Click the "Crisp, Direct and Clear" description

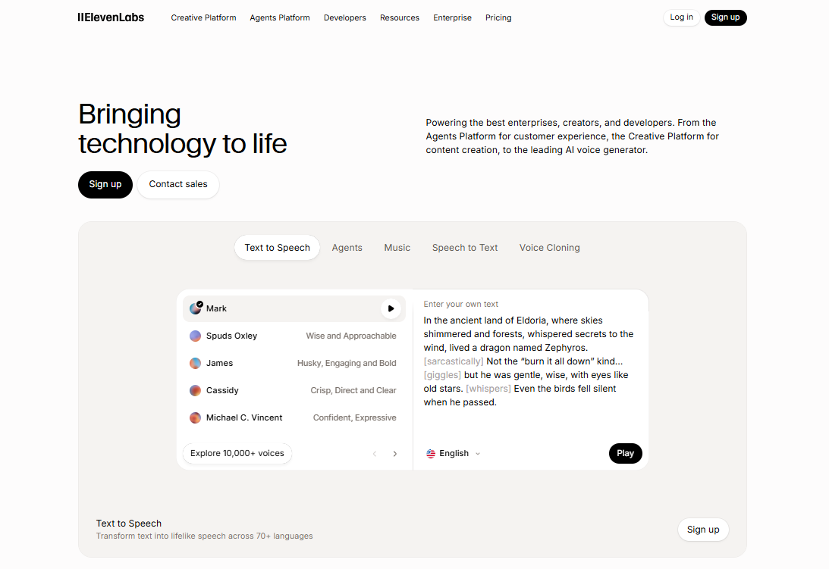[x=353, y=390]
